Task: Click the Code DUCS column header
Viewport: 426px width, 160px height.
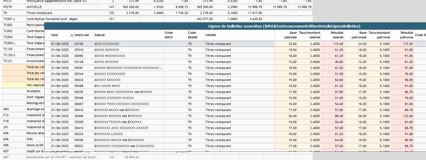Action: coord(175,35)
